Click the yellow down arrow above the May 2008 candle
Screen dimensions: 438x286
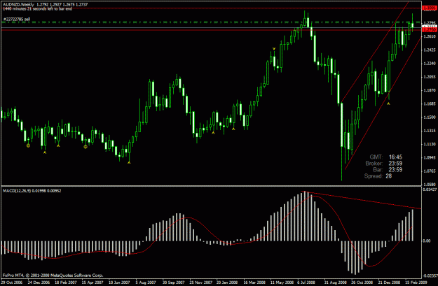[x=274, y=49]
